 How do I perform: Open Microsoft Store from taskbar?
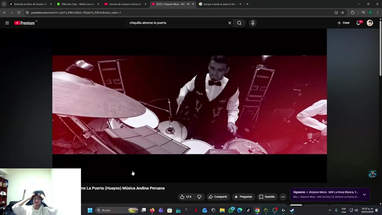(170, 210)
